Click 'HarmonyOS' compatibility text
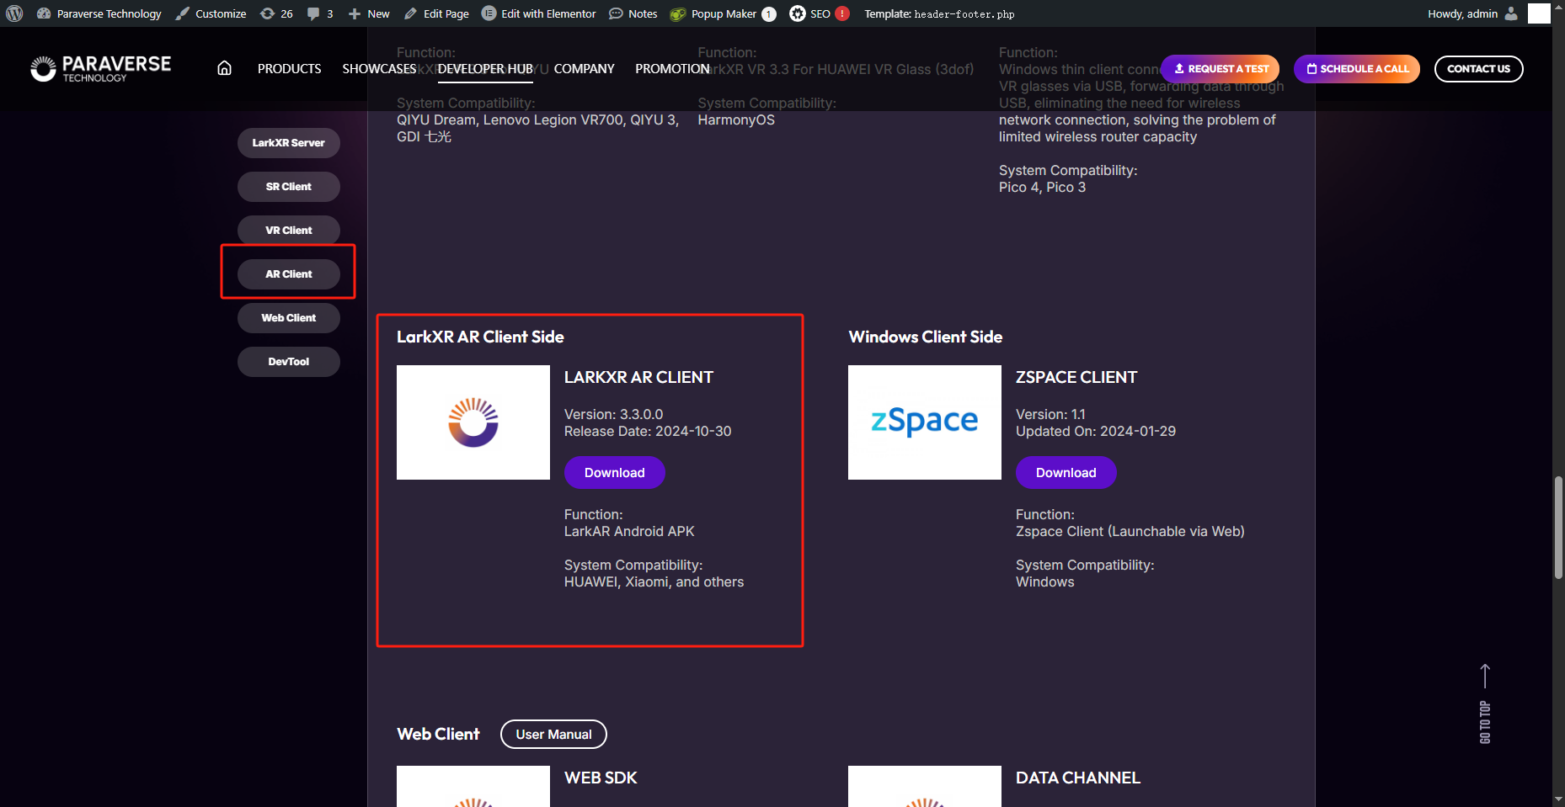Screen dimensions: 1565x807 [736, 119]
